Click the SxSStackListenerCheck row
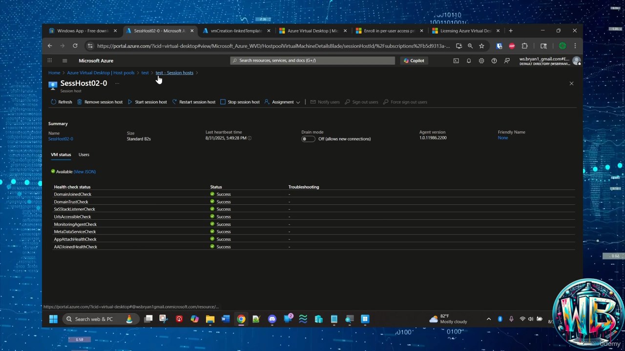The image size is (625, 351). click(312, 209)
